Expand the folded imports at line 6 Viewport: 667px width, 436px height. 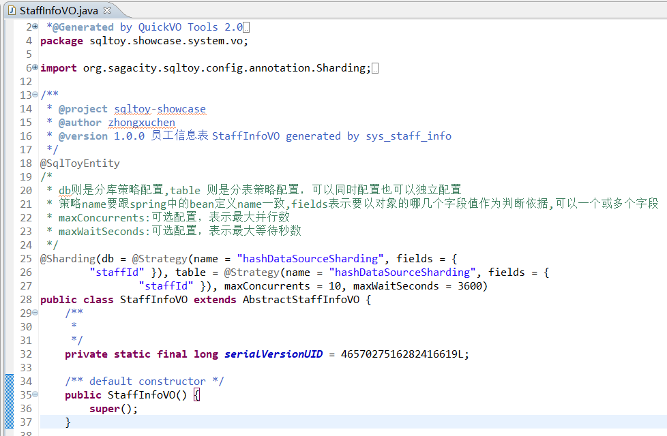coord(35,67)
